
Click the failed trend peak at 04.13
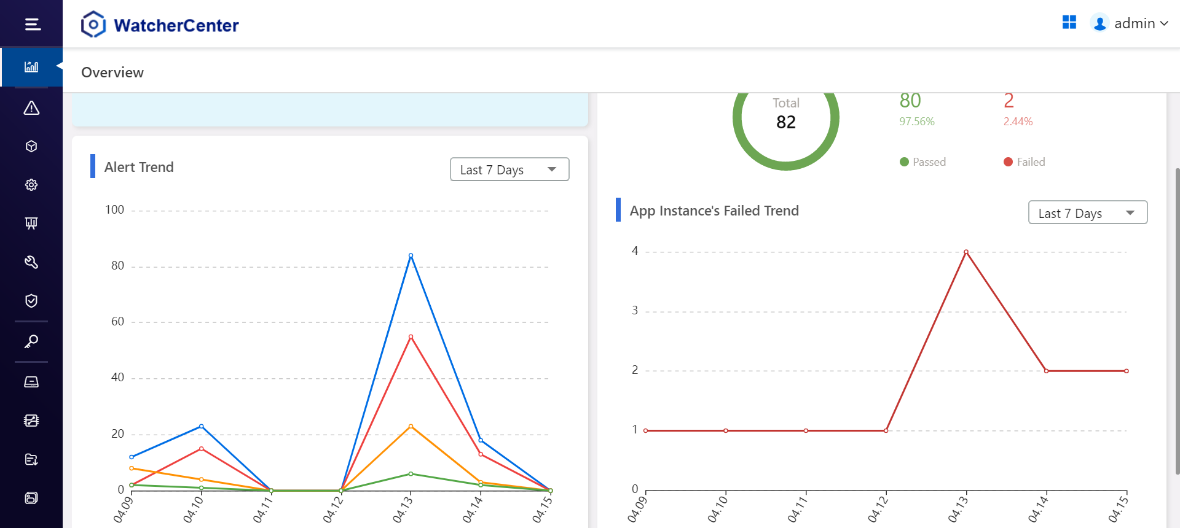point(966,252)
